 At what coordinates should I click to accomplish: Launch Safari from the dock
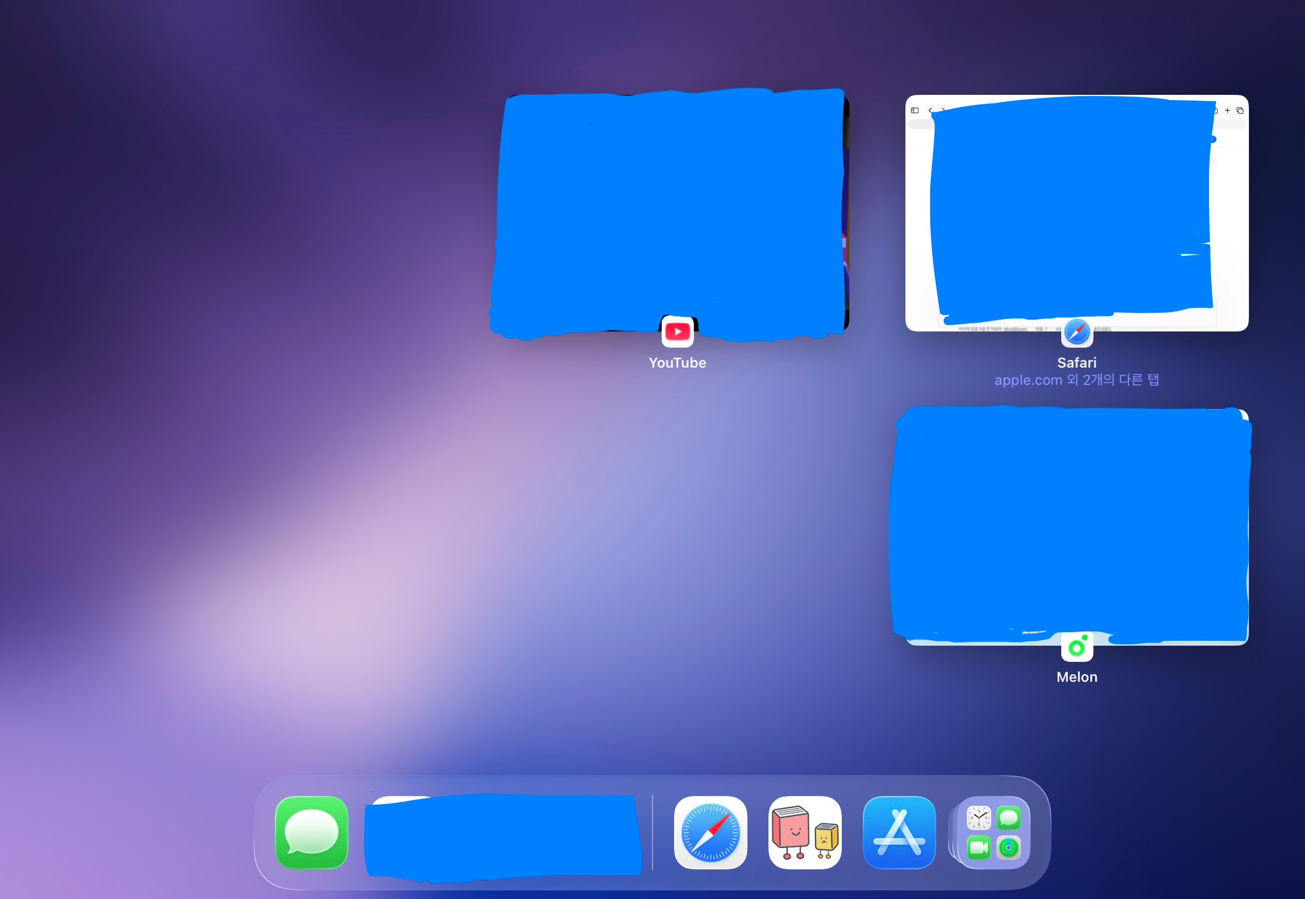(711, 832)
